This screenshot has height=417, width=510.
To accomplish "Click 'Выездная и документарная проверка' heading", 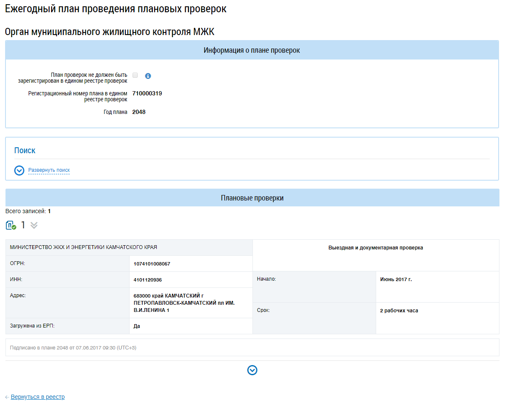I will 375,248.
